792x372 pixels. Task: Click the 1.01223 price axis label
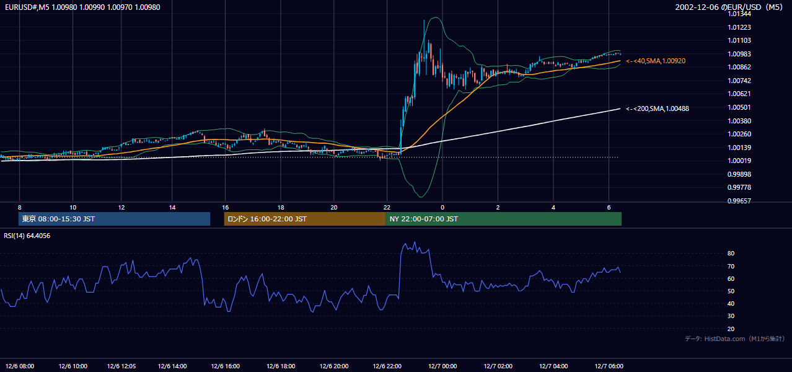point(739,27)
